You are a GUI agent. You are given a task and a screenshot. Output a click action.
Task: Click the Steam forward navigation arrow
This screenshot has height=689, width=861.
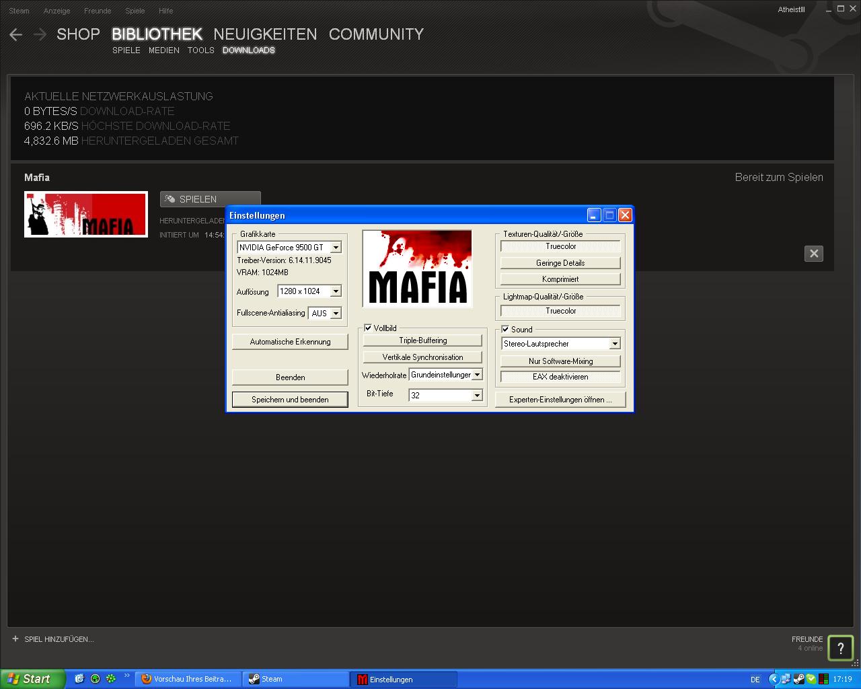(40, 34)
